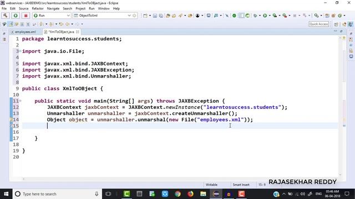Open the Window menu
Image resolution: width=355 pixels, height=199 pixels.
pos(104,8)
